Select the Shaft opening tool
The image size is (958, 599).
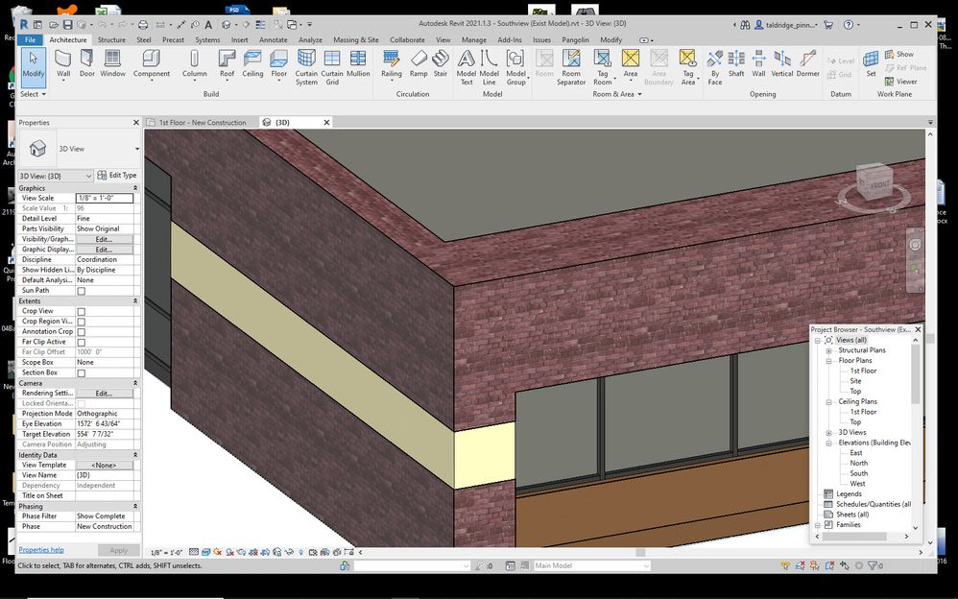736,63
